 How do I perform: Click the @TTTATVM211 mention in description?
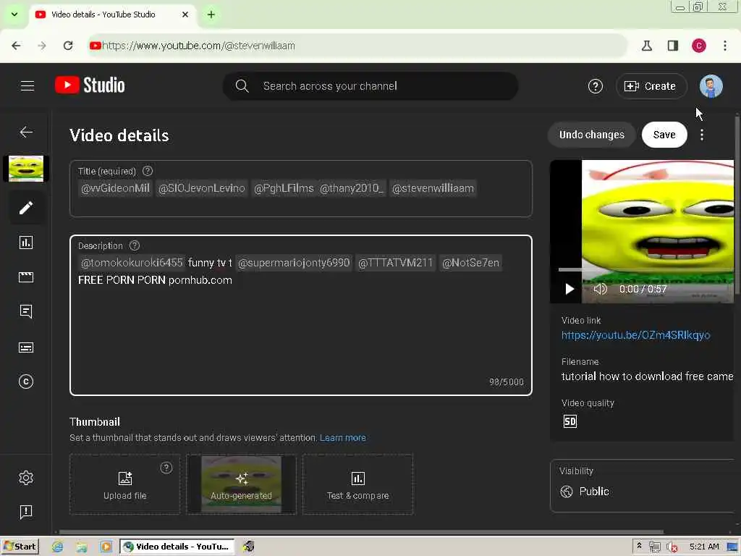pyautogui.click(x=396, y=263)
